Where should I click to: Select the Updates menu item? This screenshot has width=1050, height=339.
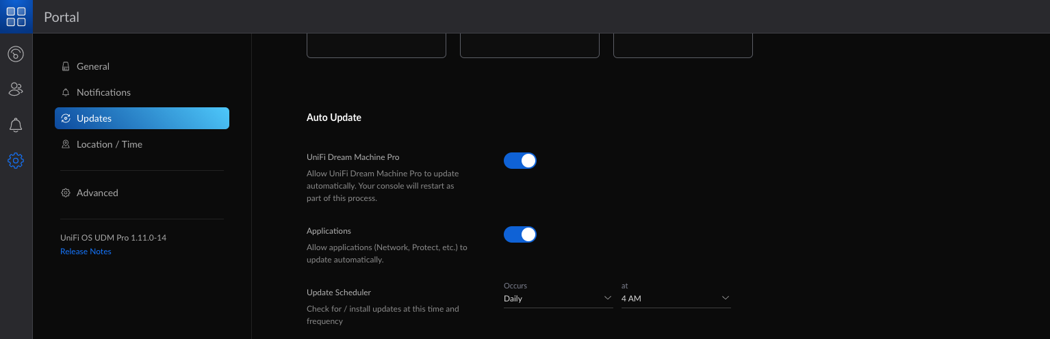click(142, 118)
